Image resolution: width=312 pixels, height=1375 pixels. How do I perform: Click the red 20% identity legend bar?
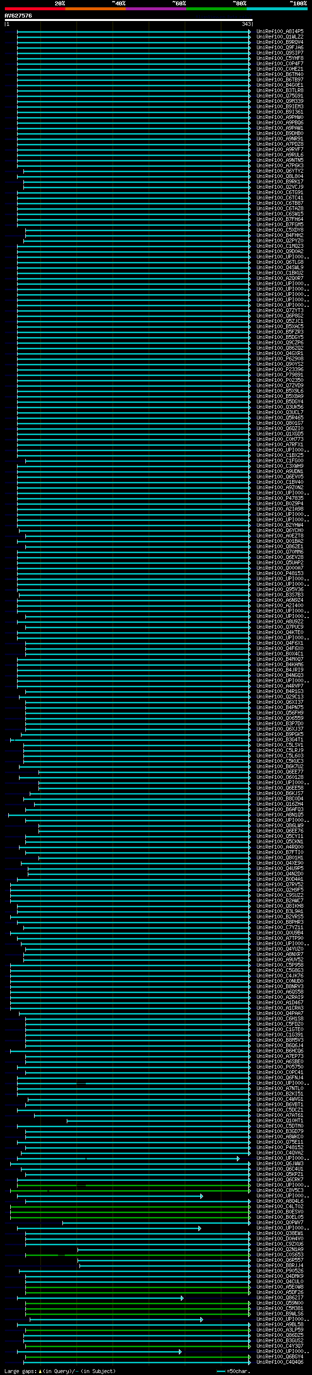point(35,9)
